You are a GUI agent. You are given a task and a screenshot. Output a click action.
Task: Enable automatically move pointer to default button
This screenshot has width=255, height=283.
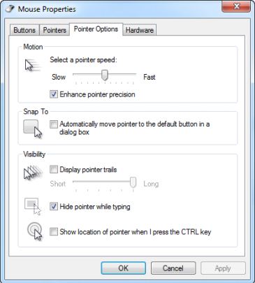coord(54,124)
